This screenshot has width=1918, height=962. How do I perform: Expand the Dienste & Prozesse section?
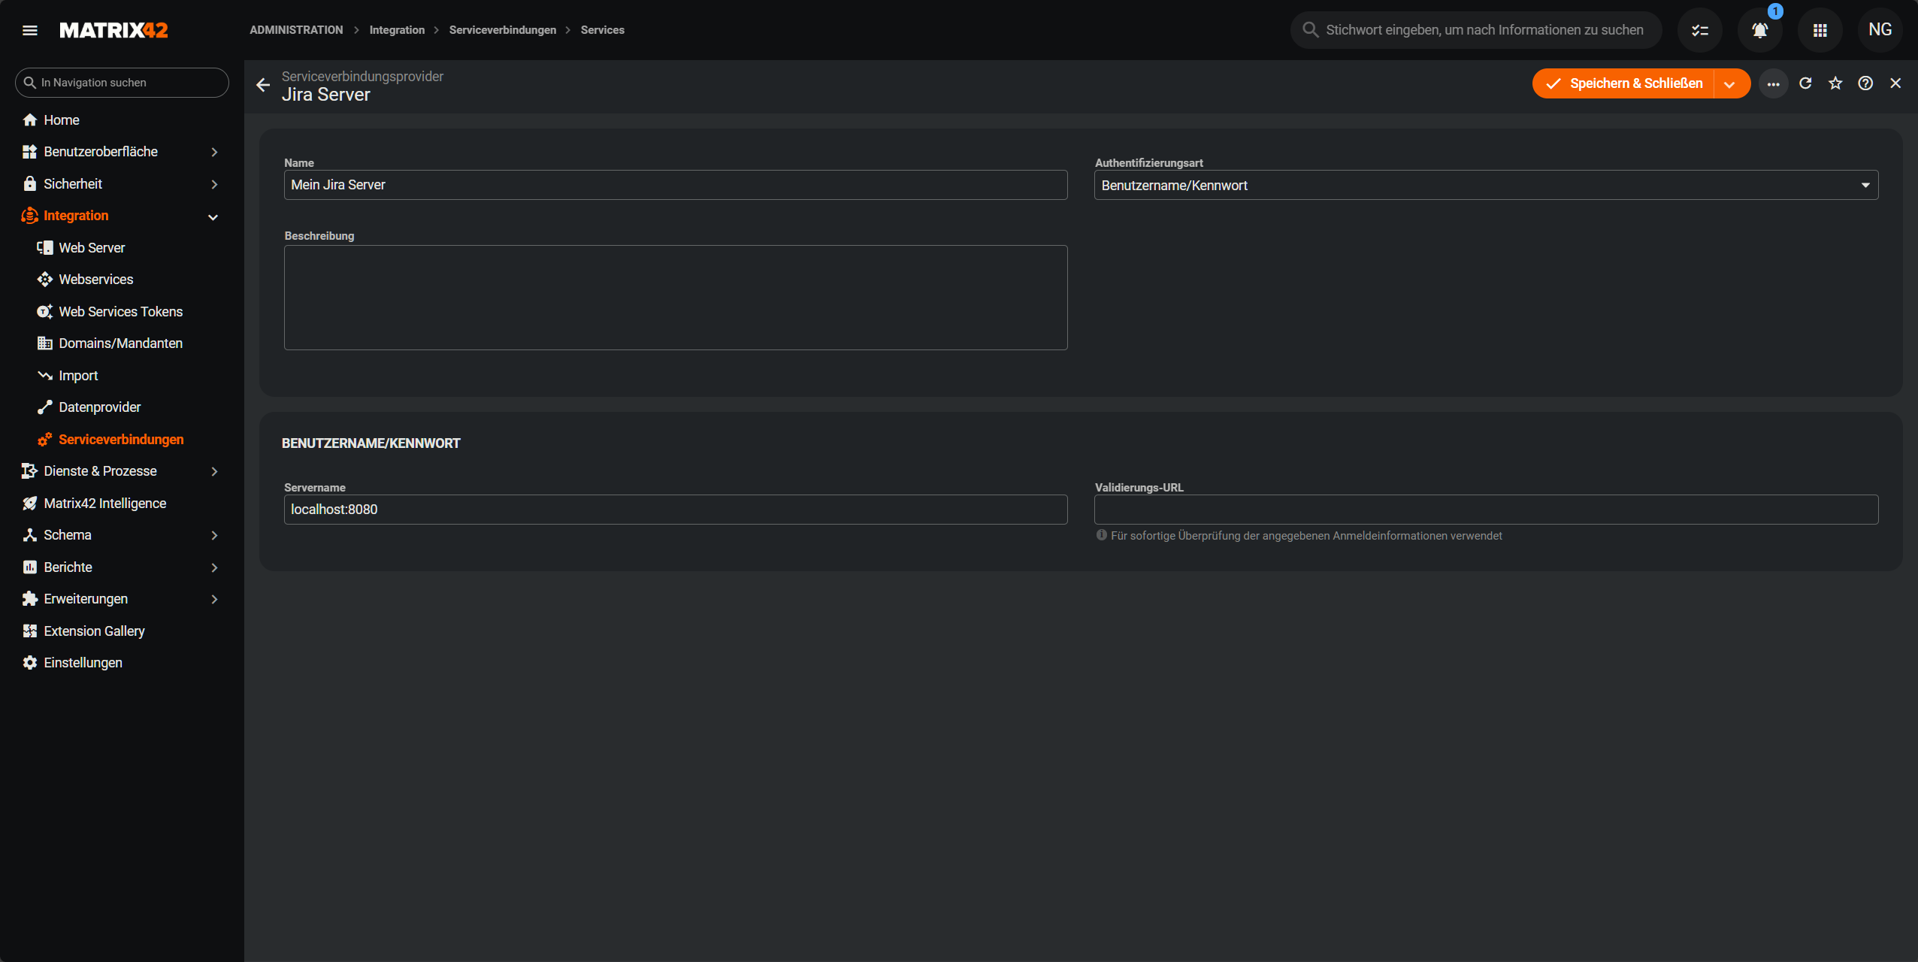[x=214, y=471]
